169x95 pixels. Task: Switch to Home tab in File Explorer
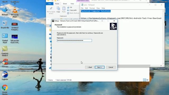(x=57, y=4)
